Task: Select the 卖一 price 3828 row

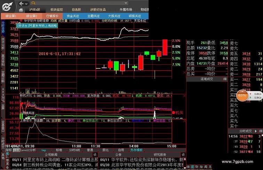Action: [x=246, y=74]
